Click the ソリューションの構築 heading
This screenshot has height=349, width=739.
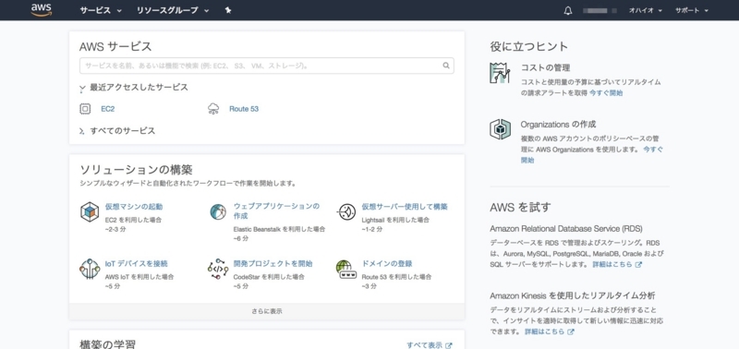tap(136, 170)
